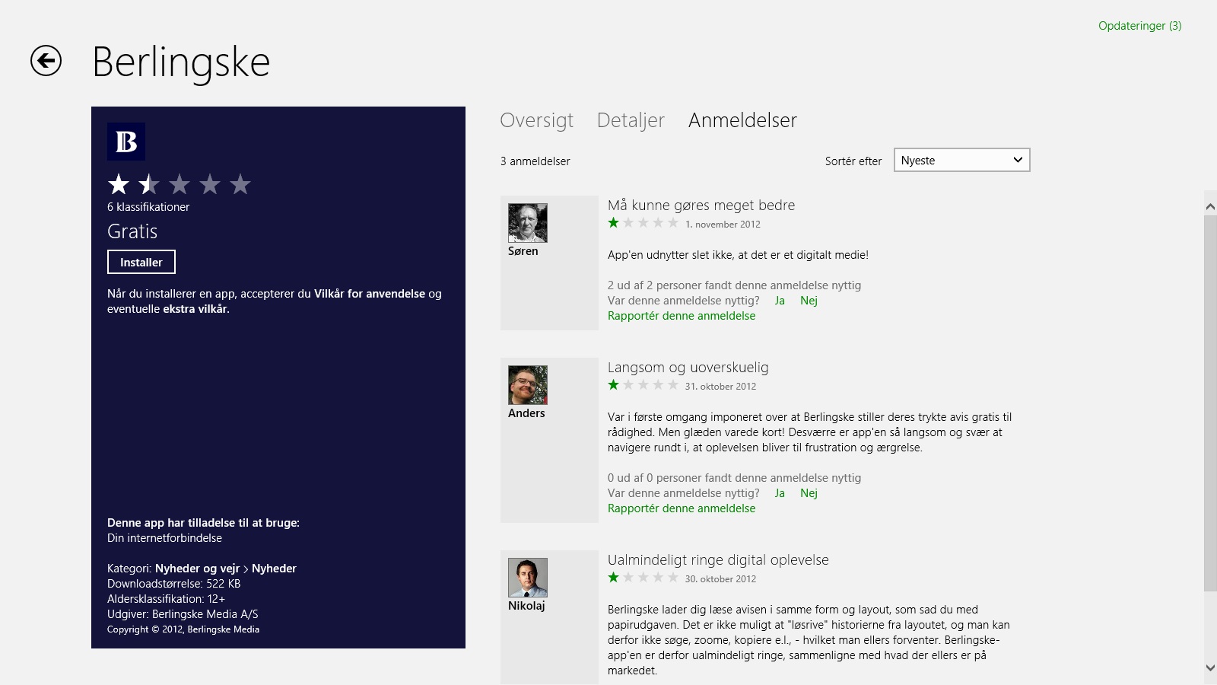The height and width of the screenshot is (685, 1217).
Task: Click the scrollbar up arrow
Action: [x=1210, y=206]
